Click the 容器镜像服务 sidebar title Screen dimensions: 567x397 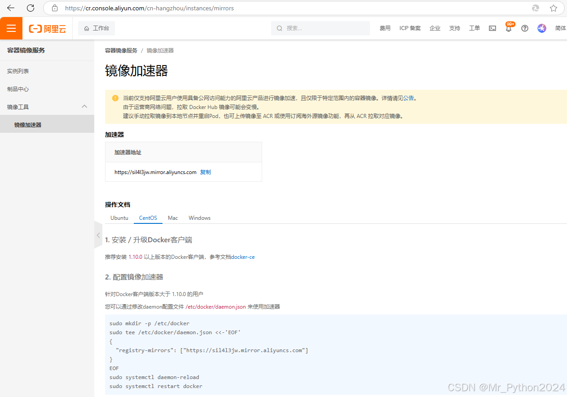coord(26,50)
